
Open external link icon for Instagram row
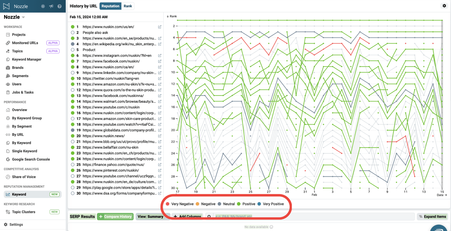[x=160, y=55]
